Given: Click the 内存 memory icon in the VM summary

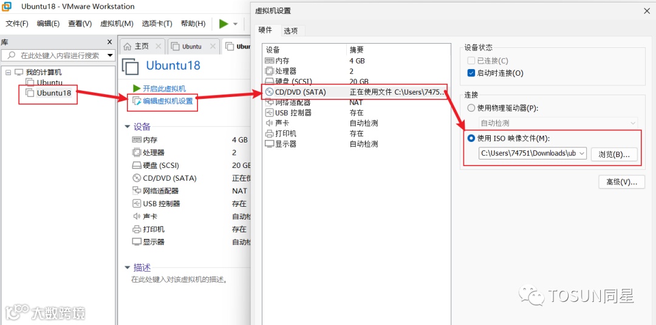Looking at the screenshot, I should [x=137, y=140].
